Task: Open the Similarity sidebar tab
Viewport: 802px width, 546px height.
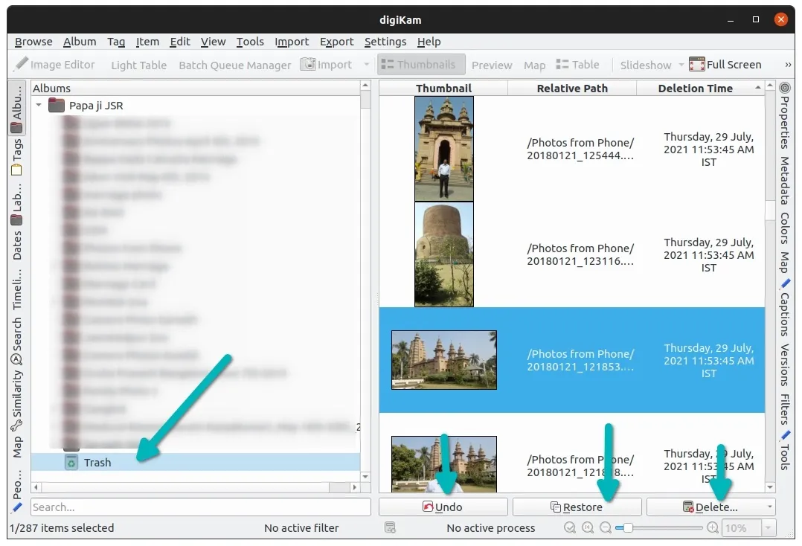Action: click(17, 392)
